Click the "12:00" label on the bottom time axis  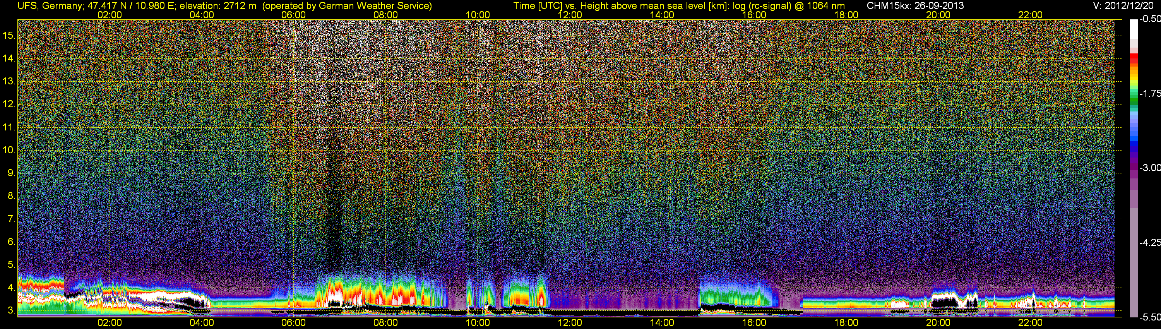[x=570, y=323]
